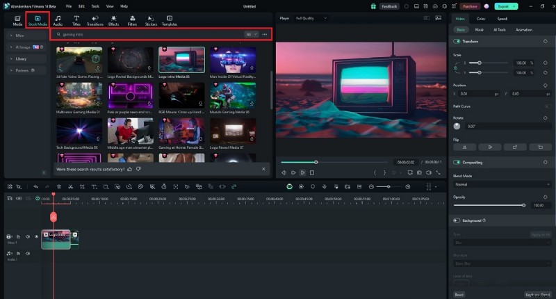Click the voiceover microphone icon in timeline toolbar
The image size is (556, 299).
(x=324, y=186)
